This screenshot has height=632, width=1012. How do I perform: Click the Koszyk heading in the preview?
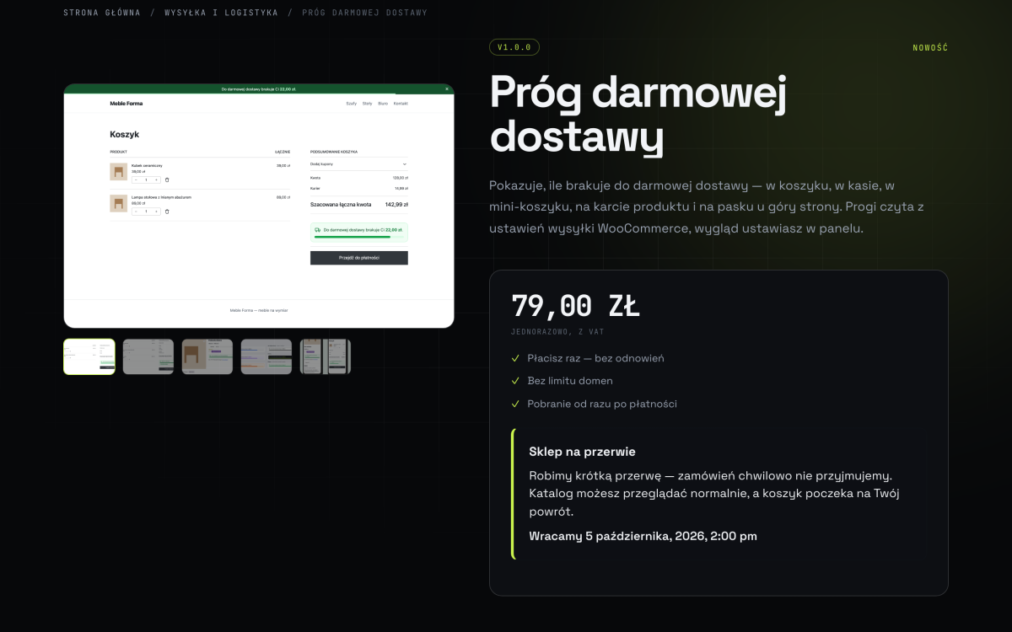125,134
